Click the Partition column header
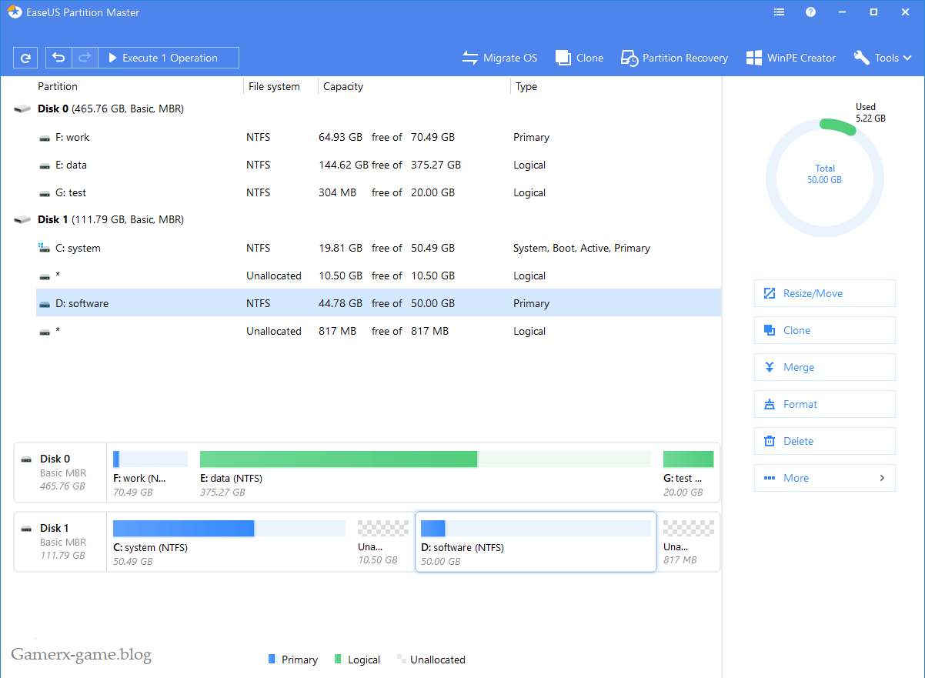This screenshot has width=925, height=678. click(58, 87)
